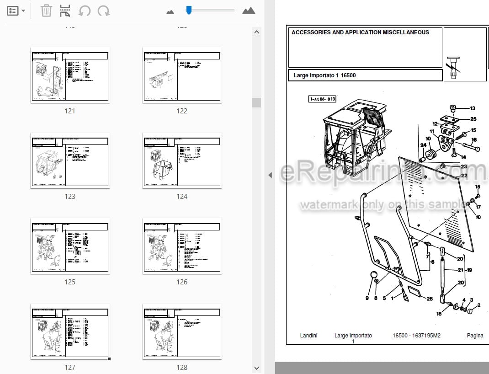Click the page label 121
This screenshot has height=374, width=489.
coord(70,111)
